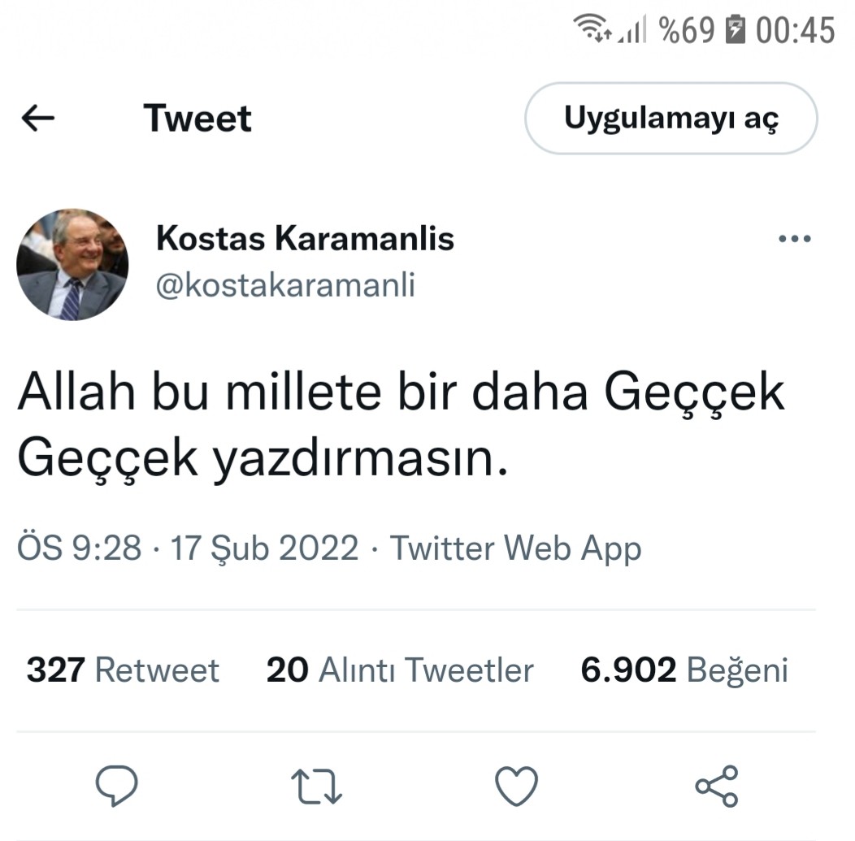Viewport: 855px width, 841px height.
Task: Open the three-dot more options menu
Action: (x=794, y=239)
